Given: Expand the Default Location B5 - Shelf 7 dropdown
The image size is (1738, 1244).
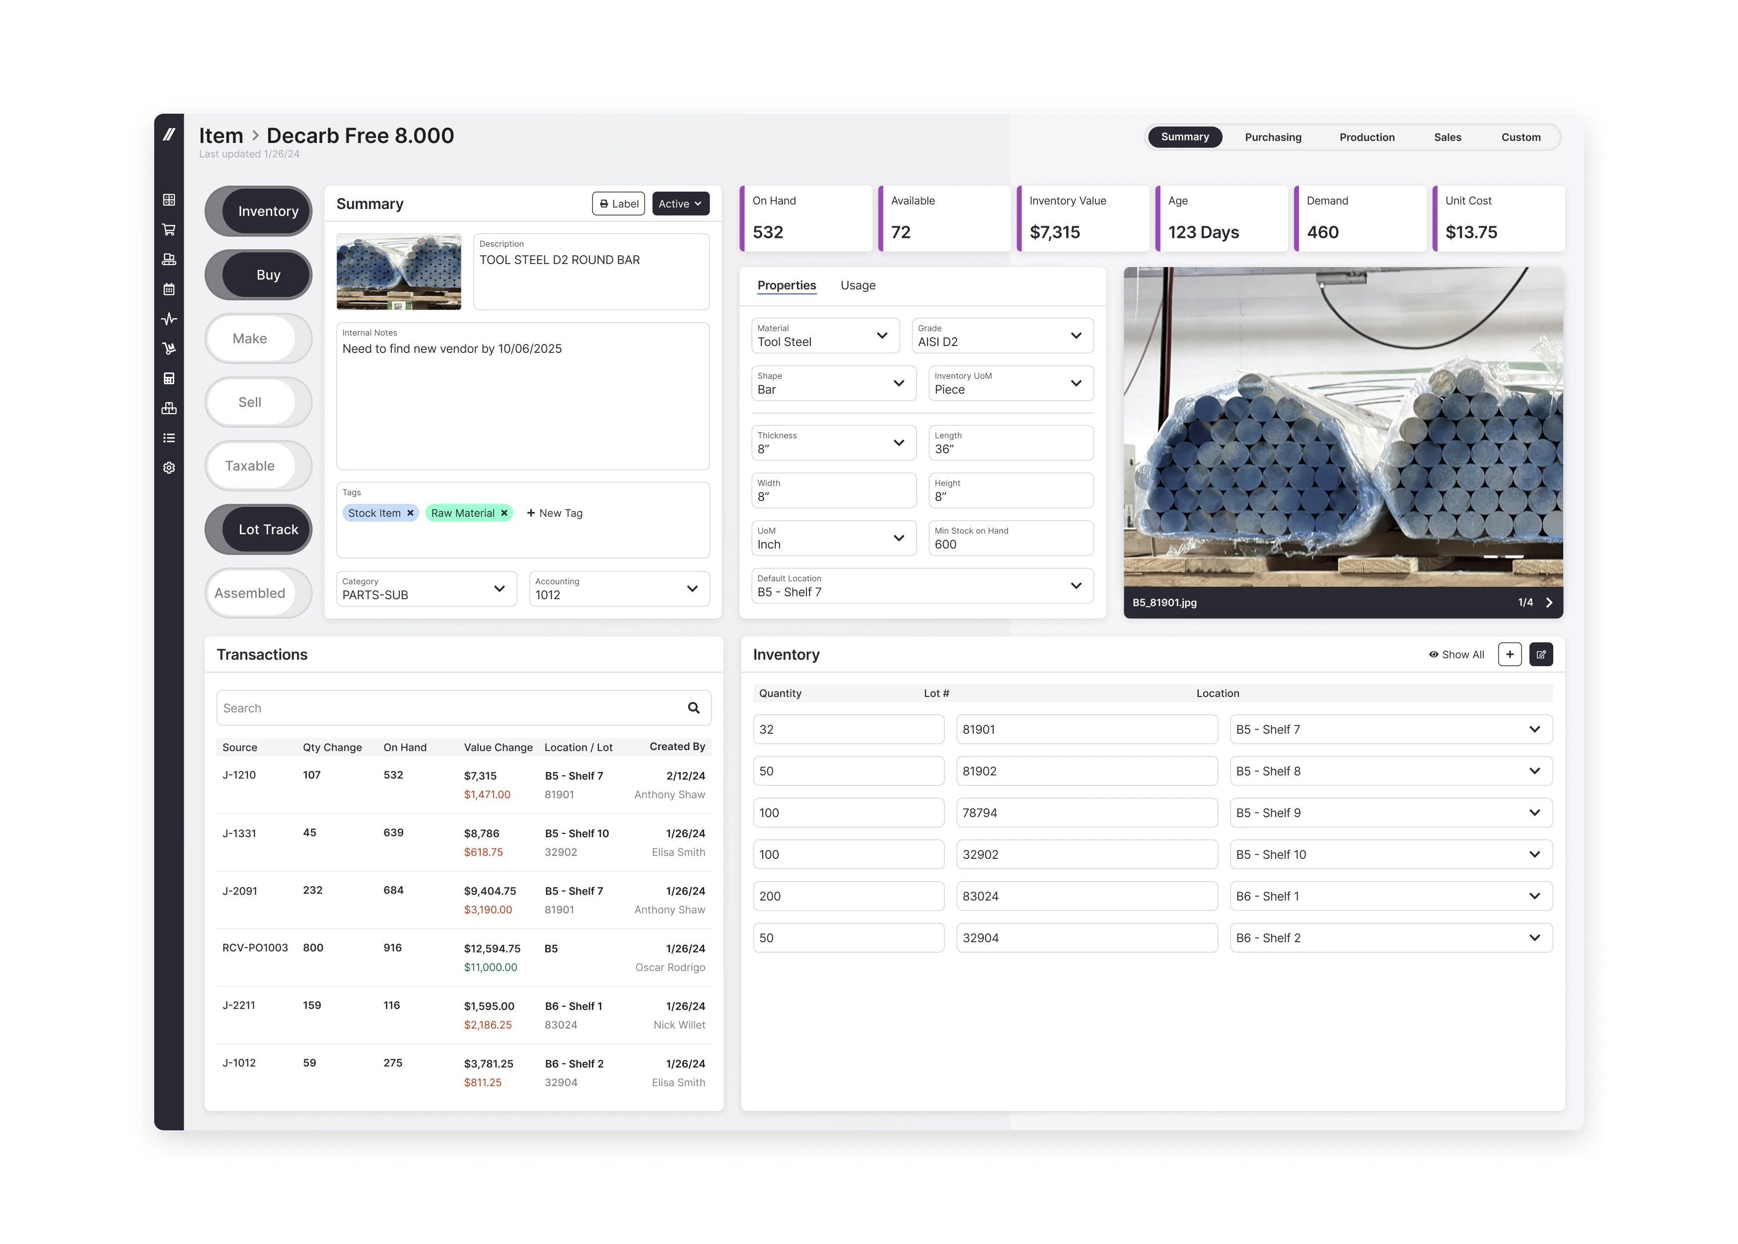Looking at the screenshot, I should click(1076, 585).
